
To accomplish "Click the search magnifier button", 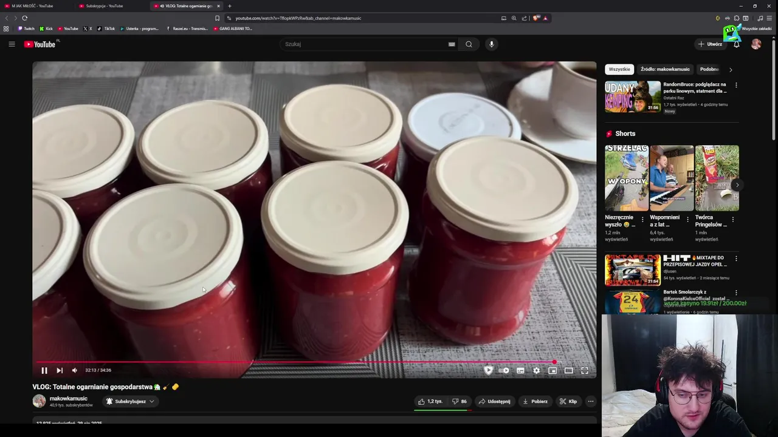I will click(x=469, y=44).
